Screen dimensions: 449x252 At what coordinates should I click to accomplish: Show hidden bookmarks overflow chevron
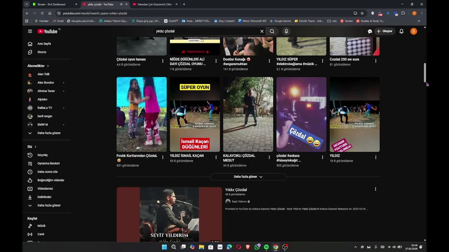(x=419, y=21)
